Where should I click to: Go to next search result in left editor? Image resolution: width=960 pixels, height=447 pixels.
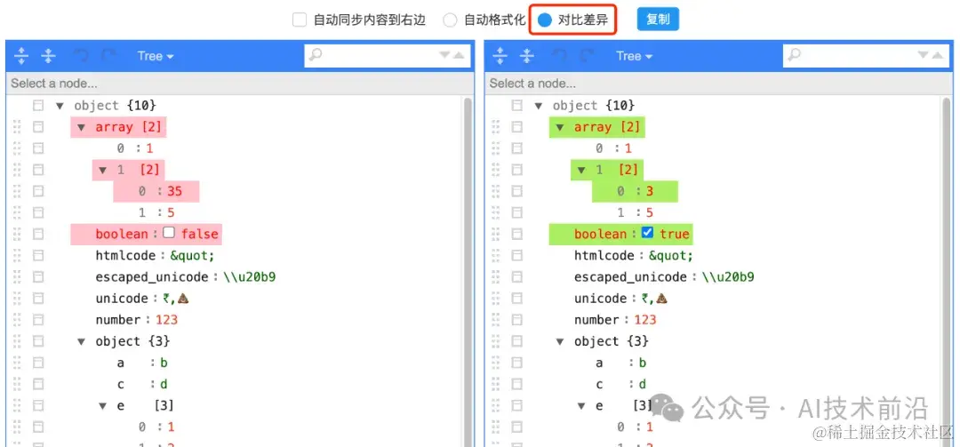click(x=445, y=56)
